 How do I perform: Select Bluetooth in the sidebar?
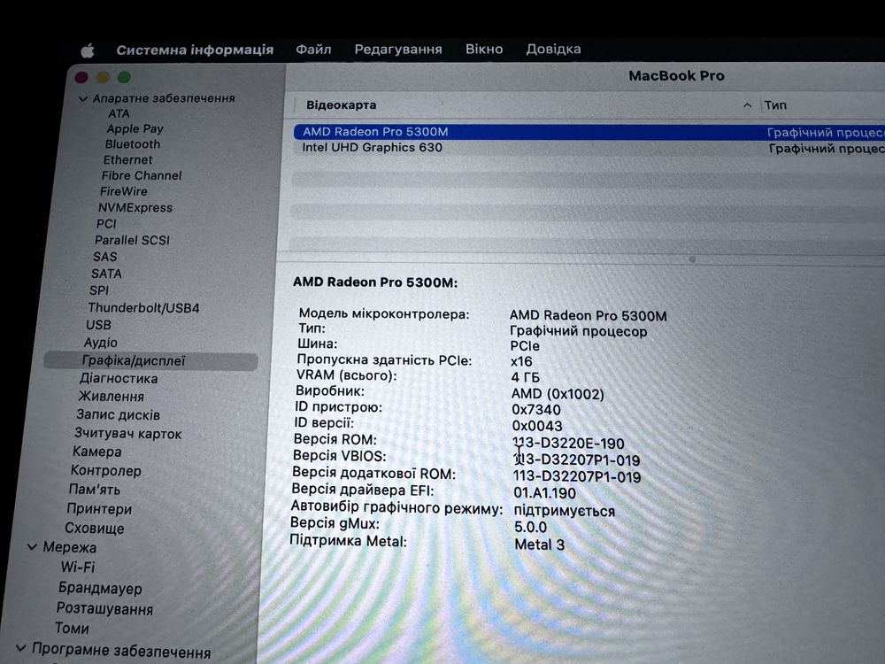pyautogui.click(x=133, y=144)
